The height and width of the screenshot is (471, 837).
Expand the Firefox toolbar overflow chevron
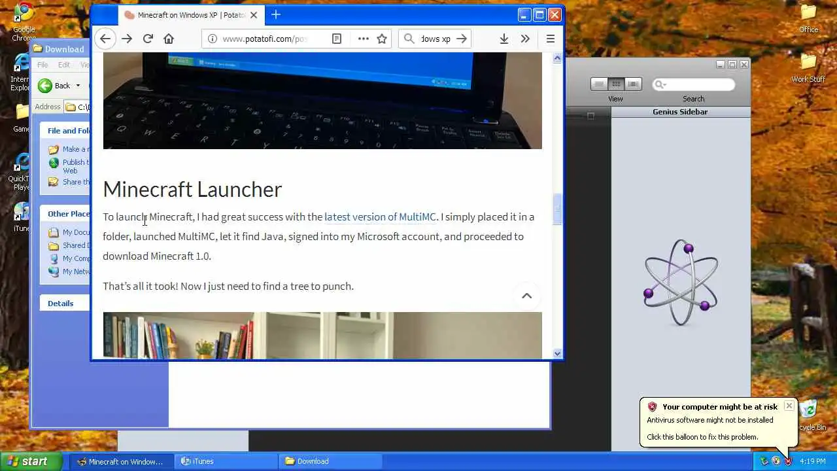click(x=525, y=39)
